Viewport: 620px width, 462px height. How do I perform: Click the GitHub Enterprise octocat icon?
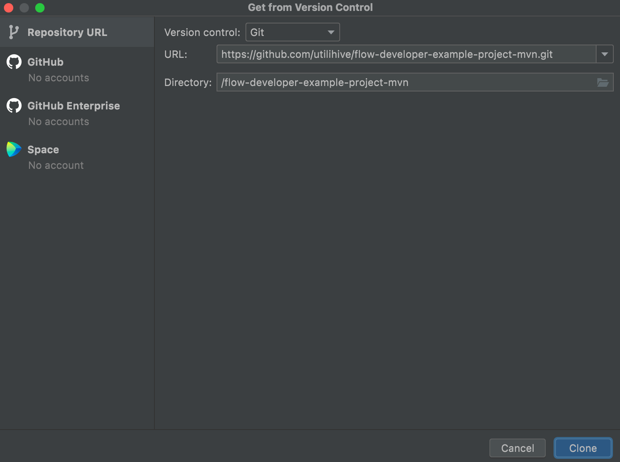[14, 106]
